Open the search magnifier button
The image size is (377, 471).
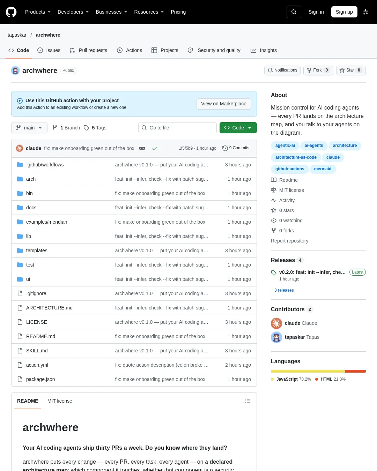click(x=294, y=12)
